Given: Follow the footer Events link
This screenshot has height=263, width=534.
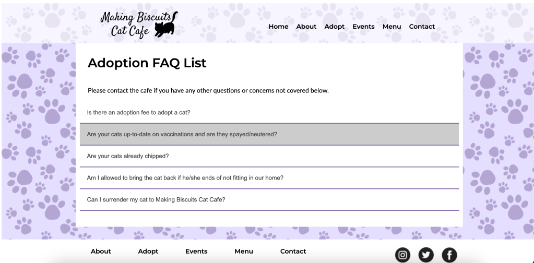Looking at the screenshot, I should 196,252.
